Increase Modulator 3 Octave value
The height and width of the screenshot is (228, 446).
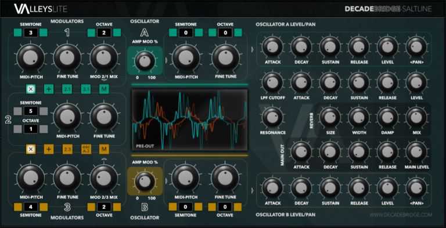(117, 207)
